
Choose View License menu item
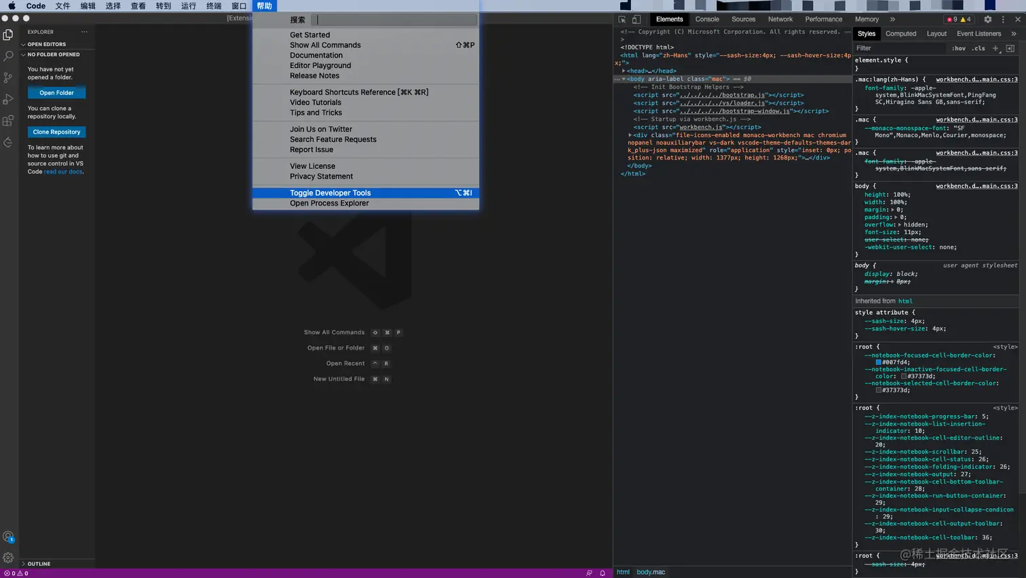[366, 166]
